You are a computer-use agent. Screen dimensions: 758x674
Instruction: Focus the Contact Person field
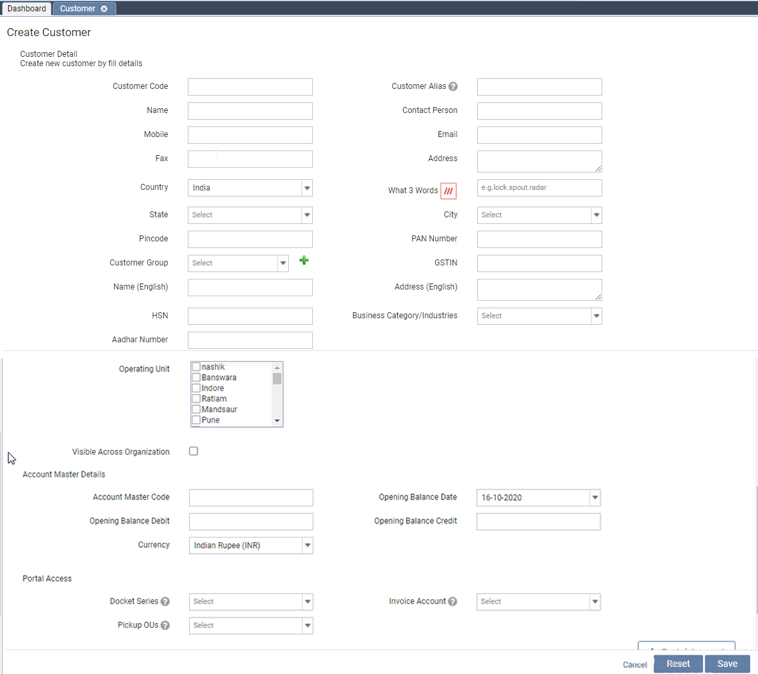[539, 111]
